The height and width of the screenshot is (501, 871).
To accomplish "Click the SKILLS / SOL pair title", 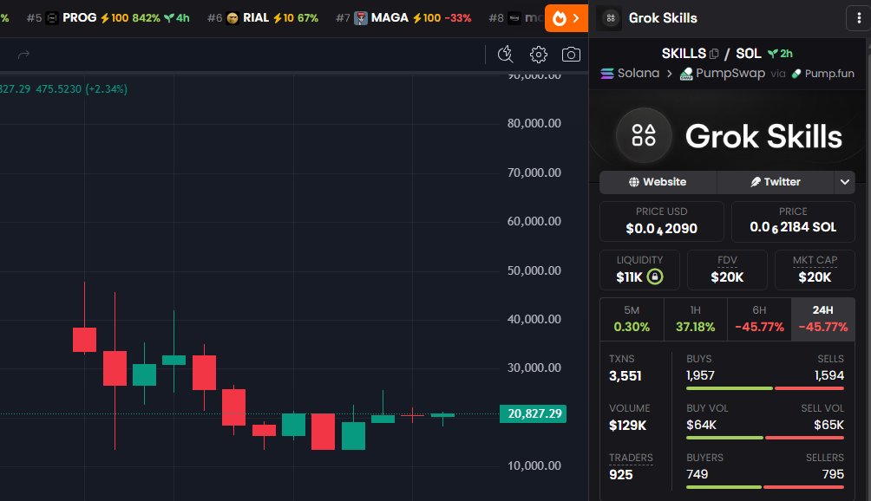I will click(711, 54).
